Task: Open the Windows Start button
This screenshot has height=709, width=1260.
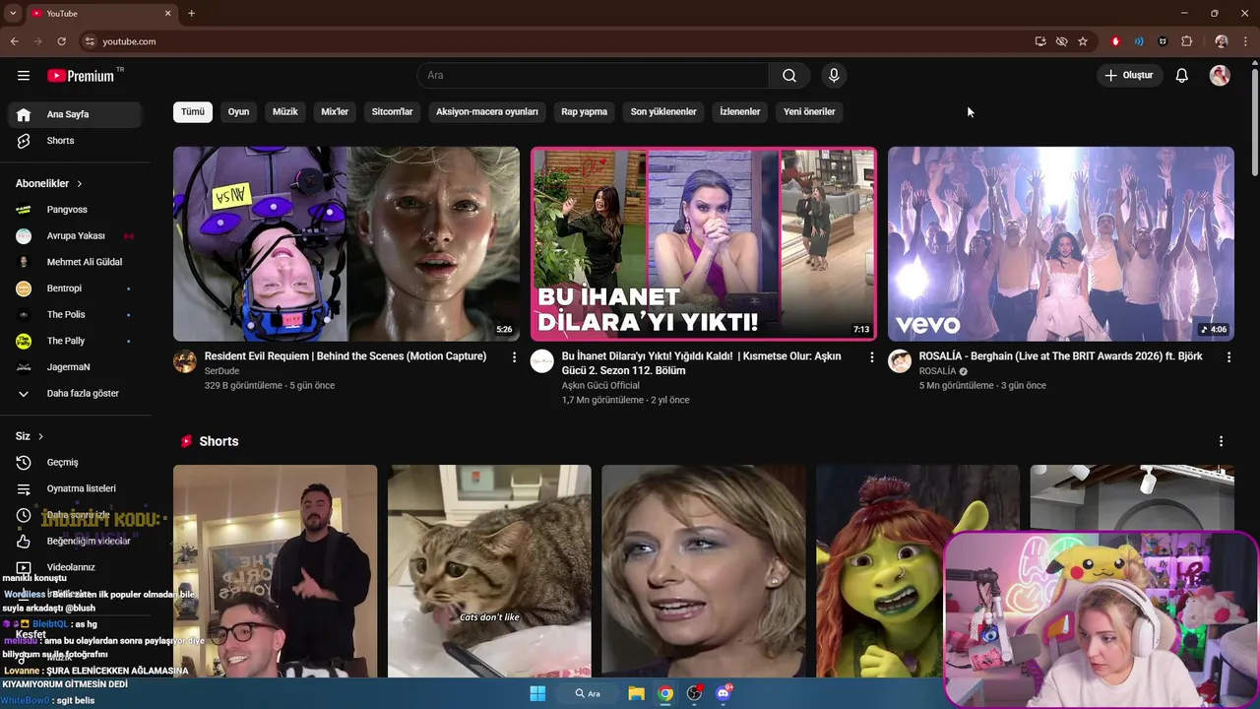Action: coord(537,693)
